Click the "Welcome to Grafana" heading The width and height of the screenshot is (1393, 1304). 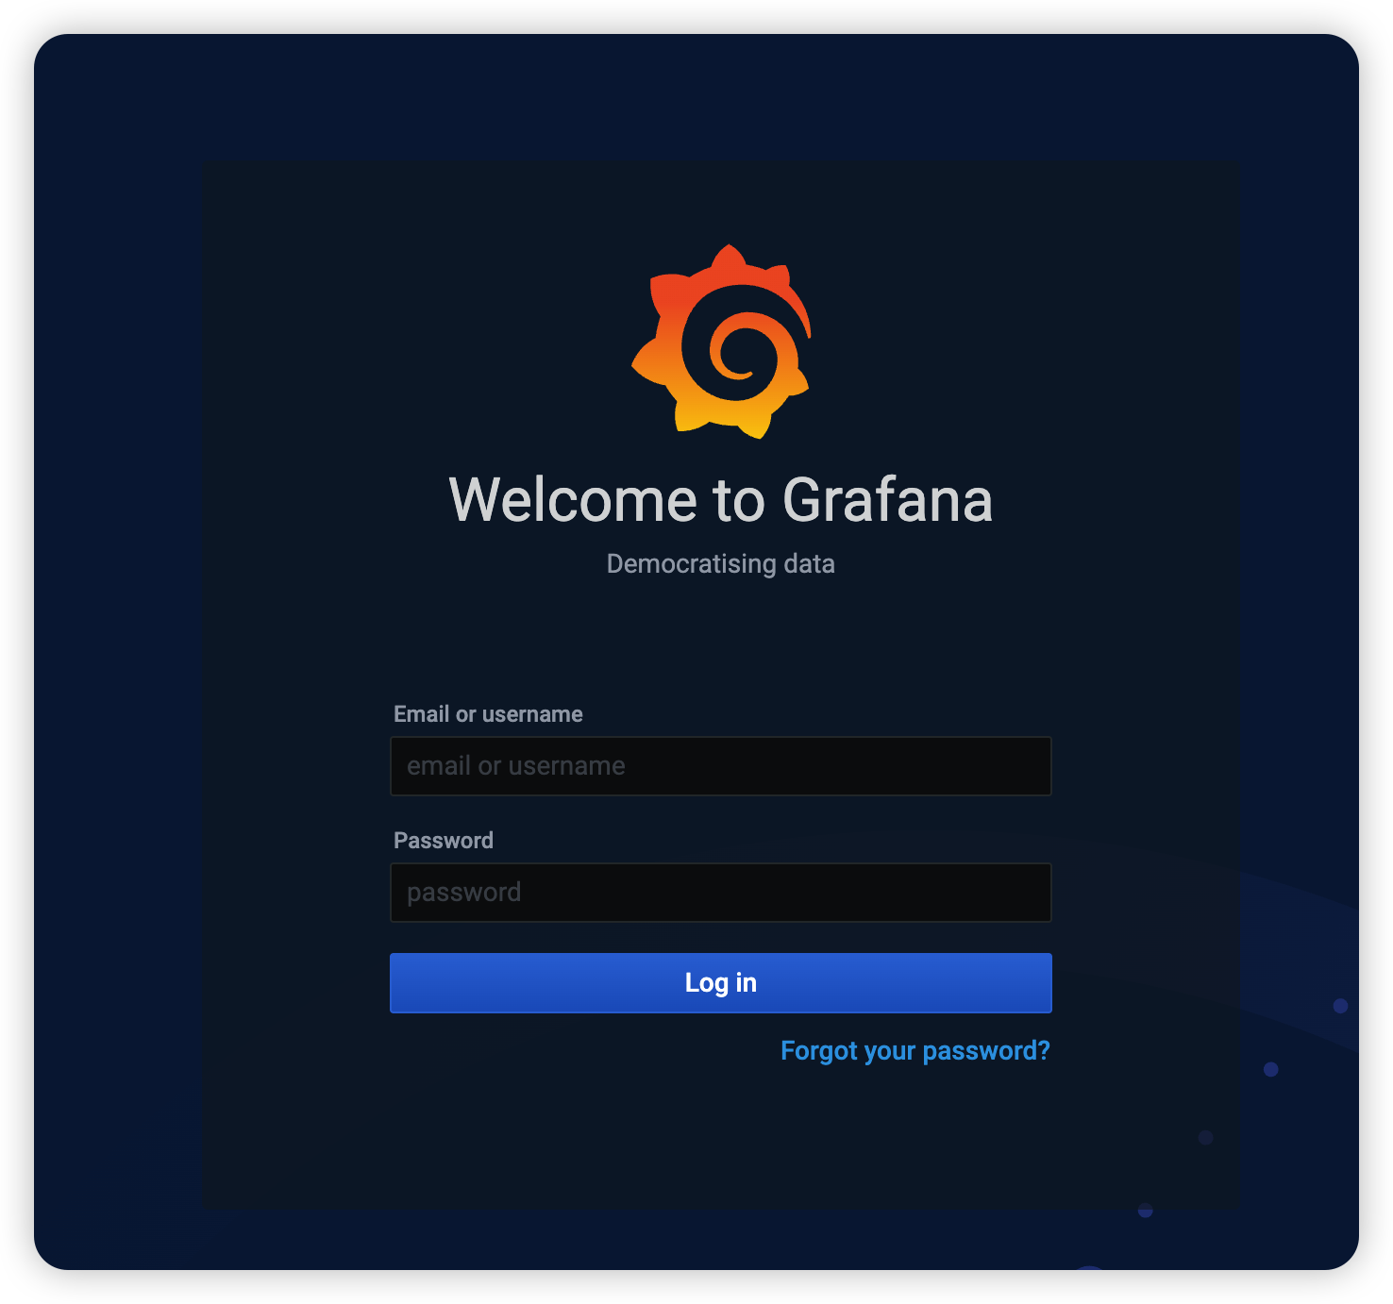coord(721,499)
